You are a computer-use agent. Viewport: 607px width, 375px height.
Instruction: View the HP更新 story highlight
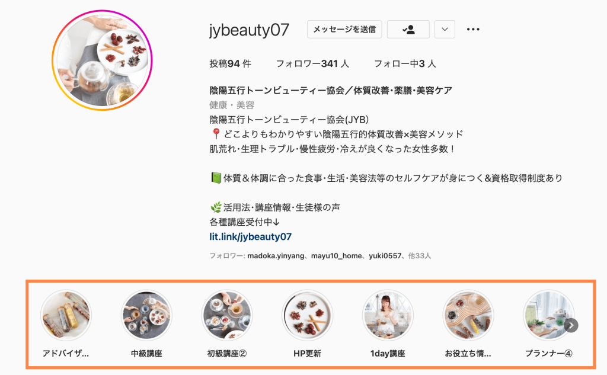(308, 315)
